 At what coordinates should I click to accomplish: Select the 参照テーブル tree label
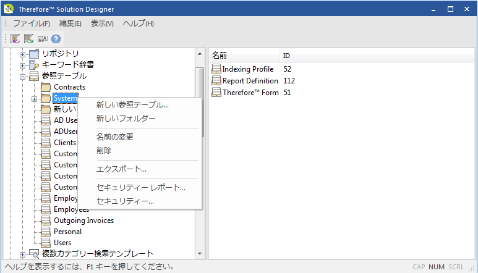tap(64, 76)
